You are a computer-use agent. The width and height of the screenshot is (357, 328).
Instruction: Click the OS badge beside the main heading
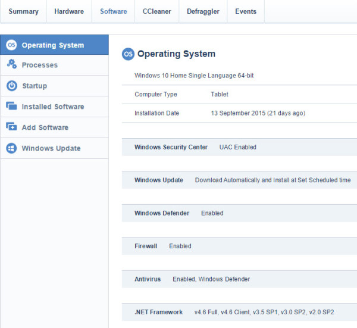point(128,54)
